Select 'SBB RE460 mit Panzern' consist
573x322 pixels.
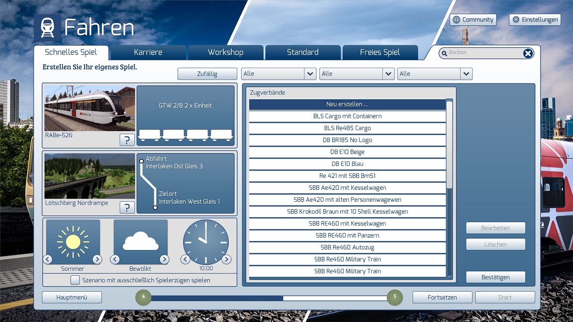click(x=347, y=236)
